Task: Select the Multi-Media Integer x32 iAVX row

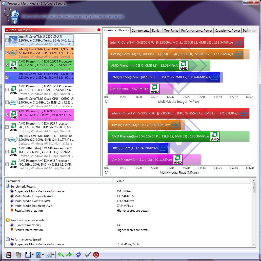Action: [128, 196]
